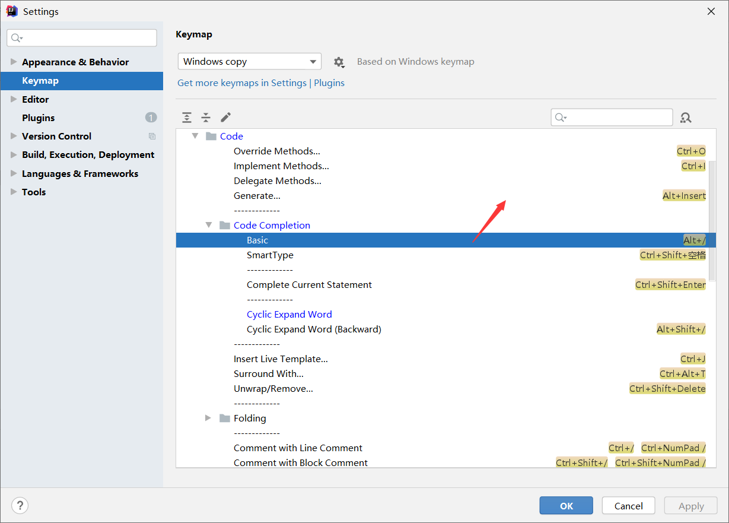The image size is (729, 523).
Task: Focus the settings search field in sidebar
Action: point(82,38)
